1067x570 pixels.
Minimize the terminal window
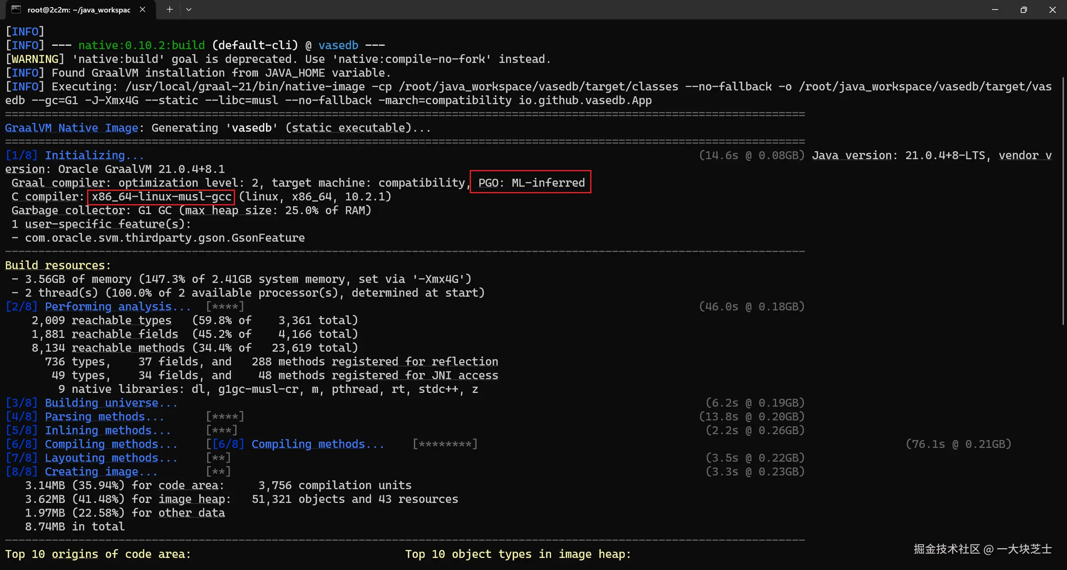pos(995,9)
